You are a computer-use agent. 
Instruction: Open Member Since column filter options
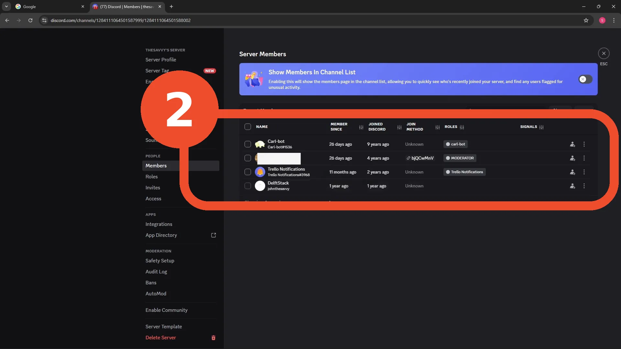click(361, 127)
